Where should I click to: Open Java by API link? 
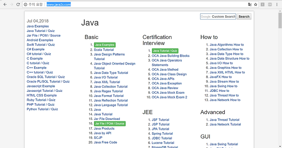coord(103,133)
